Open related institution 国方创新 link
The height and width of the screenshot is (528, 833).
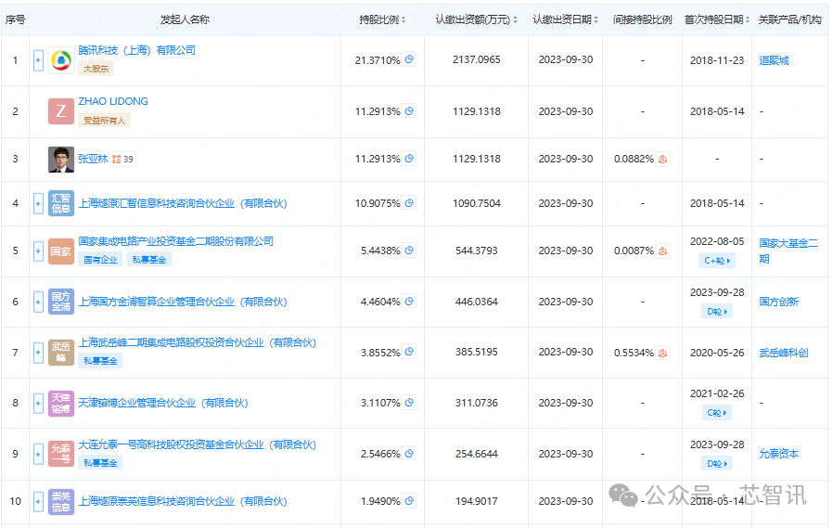[x=779, y=302]
